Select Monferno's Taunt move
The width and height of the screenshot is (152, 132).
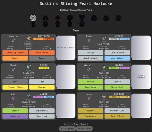[42, 58]
